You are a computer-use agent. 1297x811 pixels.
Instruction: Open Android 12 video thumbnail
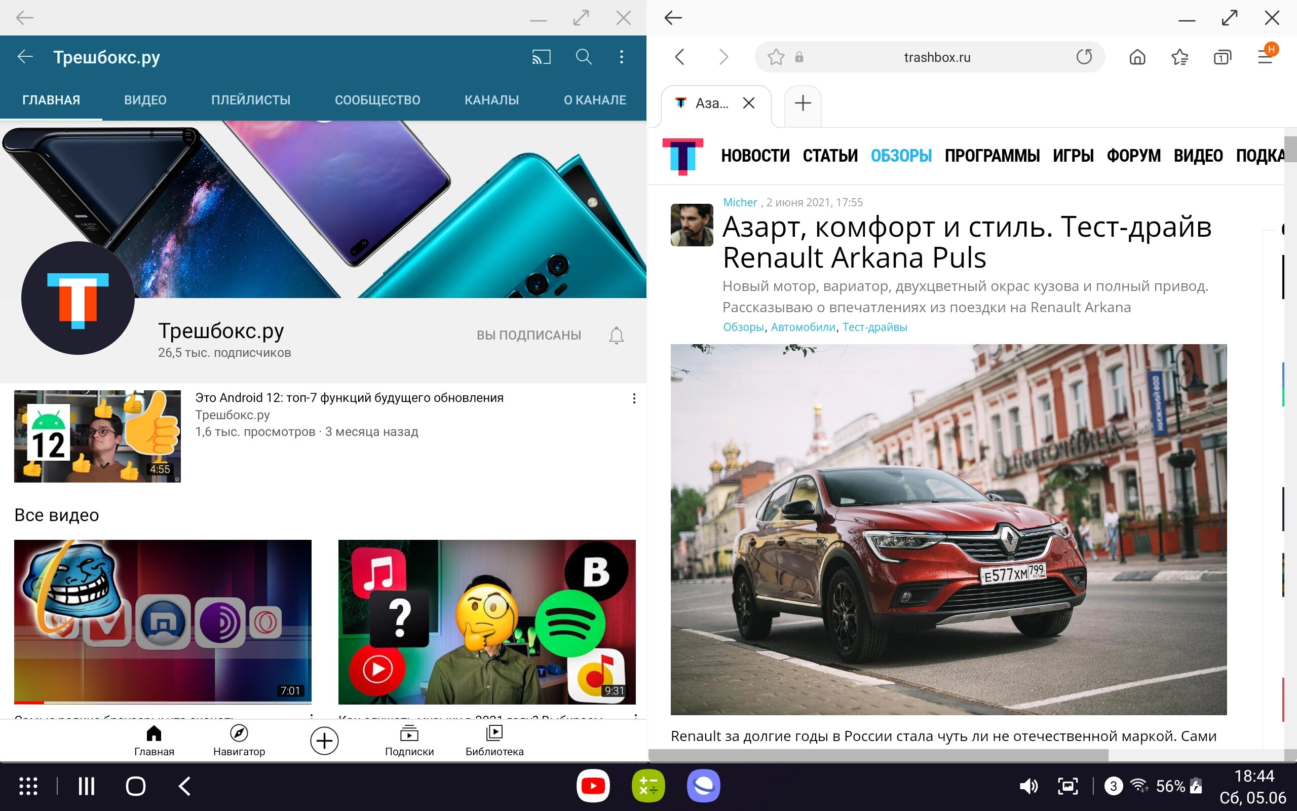(x=98, y=436)
